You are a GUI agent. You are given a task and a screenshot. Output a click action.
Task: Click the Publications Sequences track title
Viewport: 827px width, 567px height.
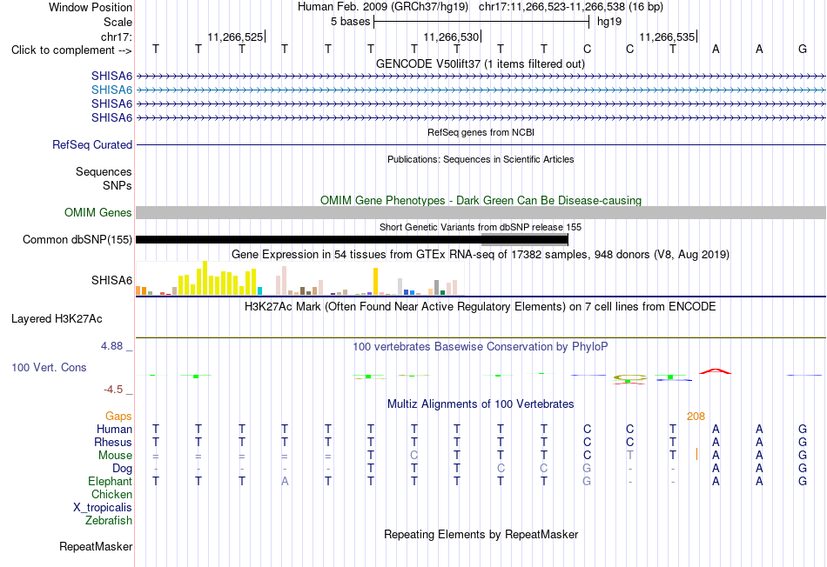481,159
